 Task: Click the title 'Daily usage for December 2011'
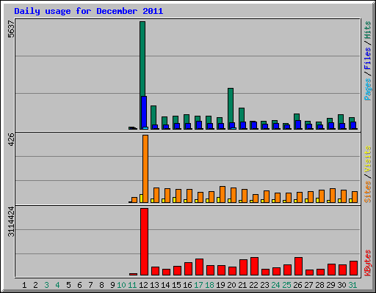point(89,11)
